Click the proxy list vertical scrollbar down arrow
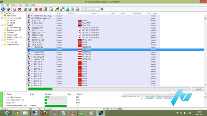The width and height of the screenshot is (207, 116). (205, 84)
